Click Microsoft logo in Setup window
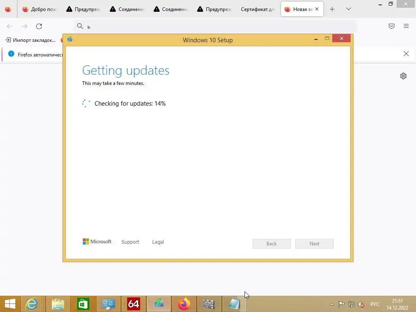Screen dimensions: 416x312 click(97, 242)
